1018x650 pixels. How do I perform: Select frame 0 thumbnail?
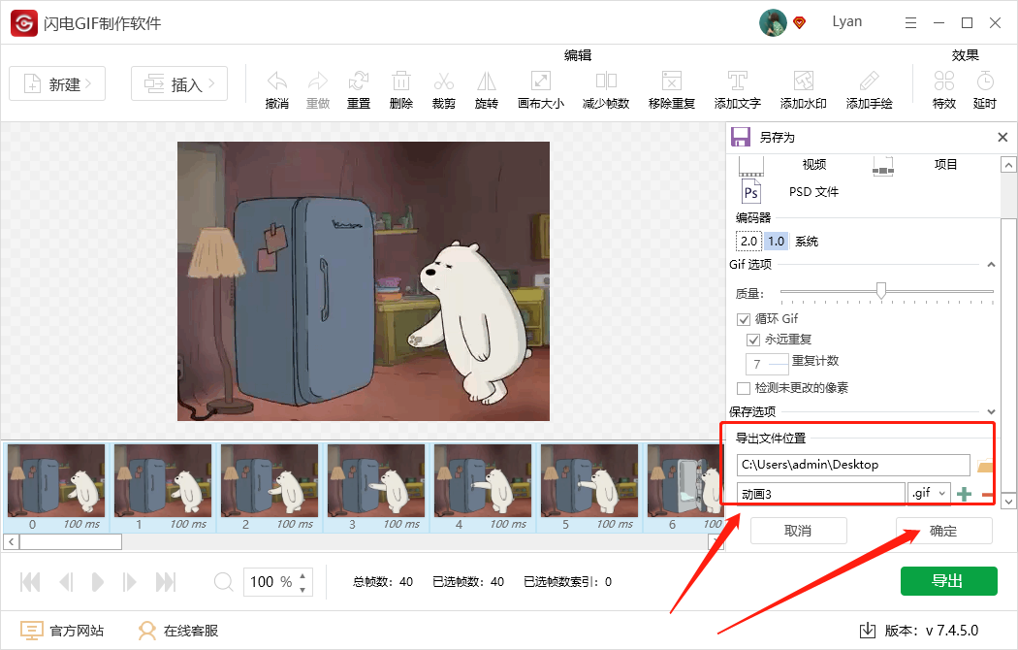click(56, 480)
